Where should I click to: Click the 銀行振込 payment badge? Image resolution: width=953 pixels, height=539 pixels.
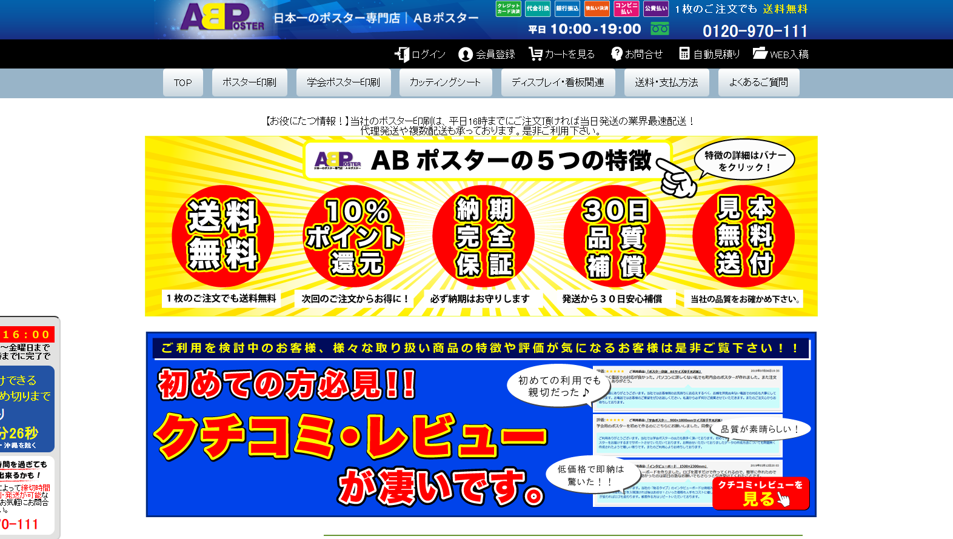pos(567,8)
